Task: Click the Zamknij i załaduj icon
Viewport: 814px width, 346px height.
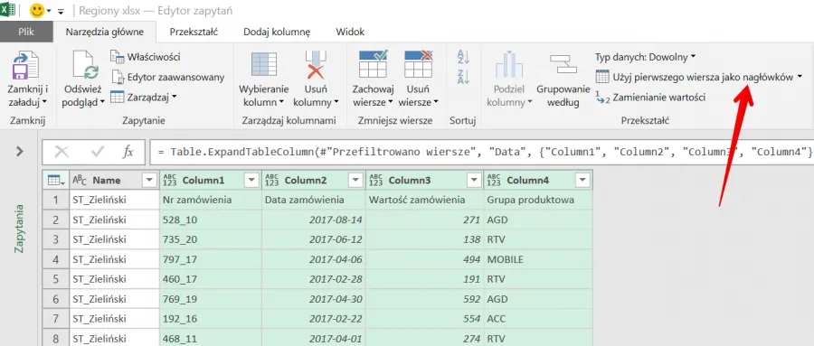Action: point(26,65)
